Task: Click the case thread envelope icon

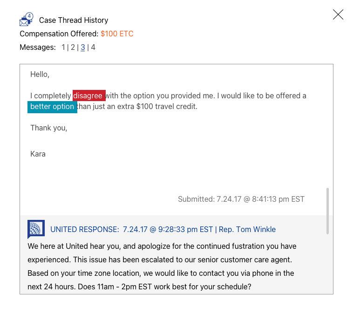Action: pos(26,20)
